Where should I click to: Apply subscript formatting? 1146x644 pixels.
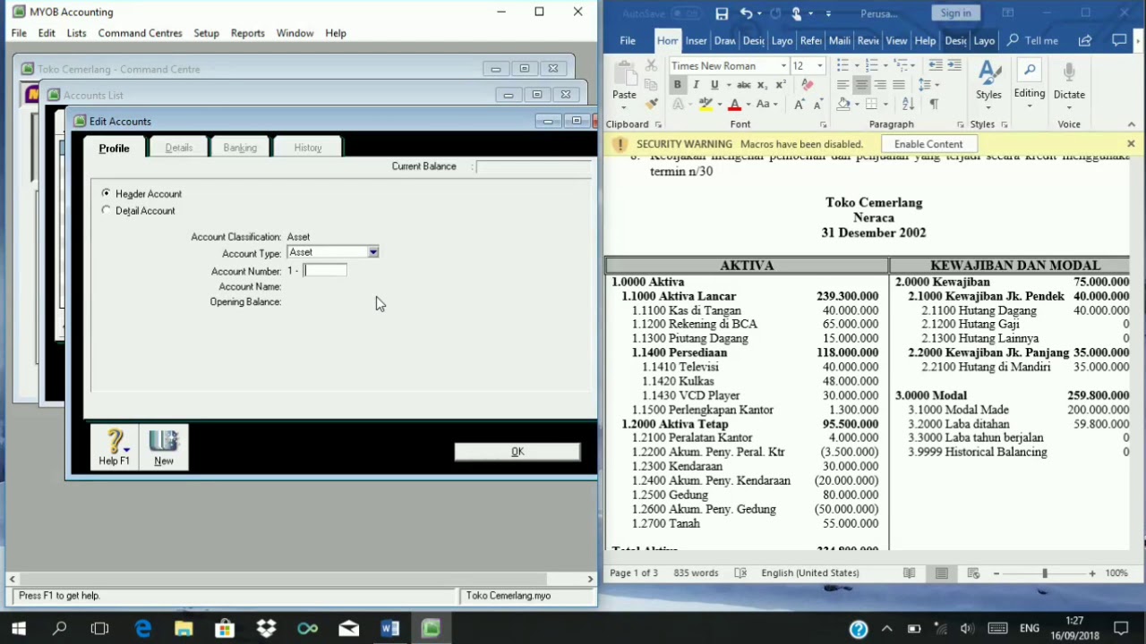[x=762, y=84]
